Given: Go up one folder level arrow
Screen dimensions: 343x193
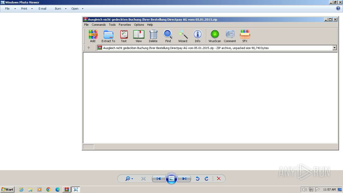Looking at the screenshot, I should pos(89,48).
